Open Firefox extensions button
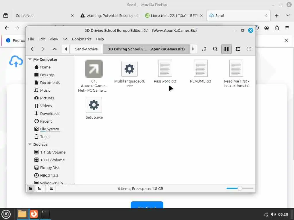This screenshot has width=294, height=220. 277,28
